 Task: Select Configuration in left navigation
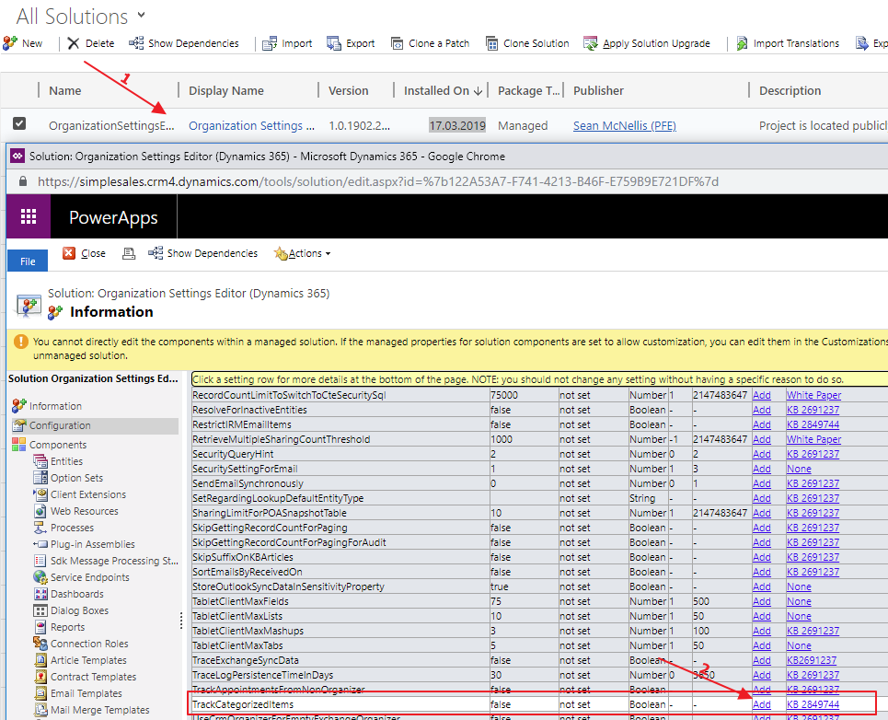[60, 425]
